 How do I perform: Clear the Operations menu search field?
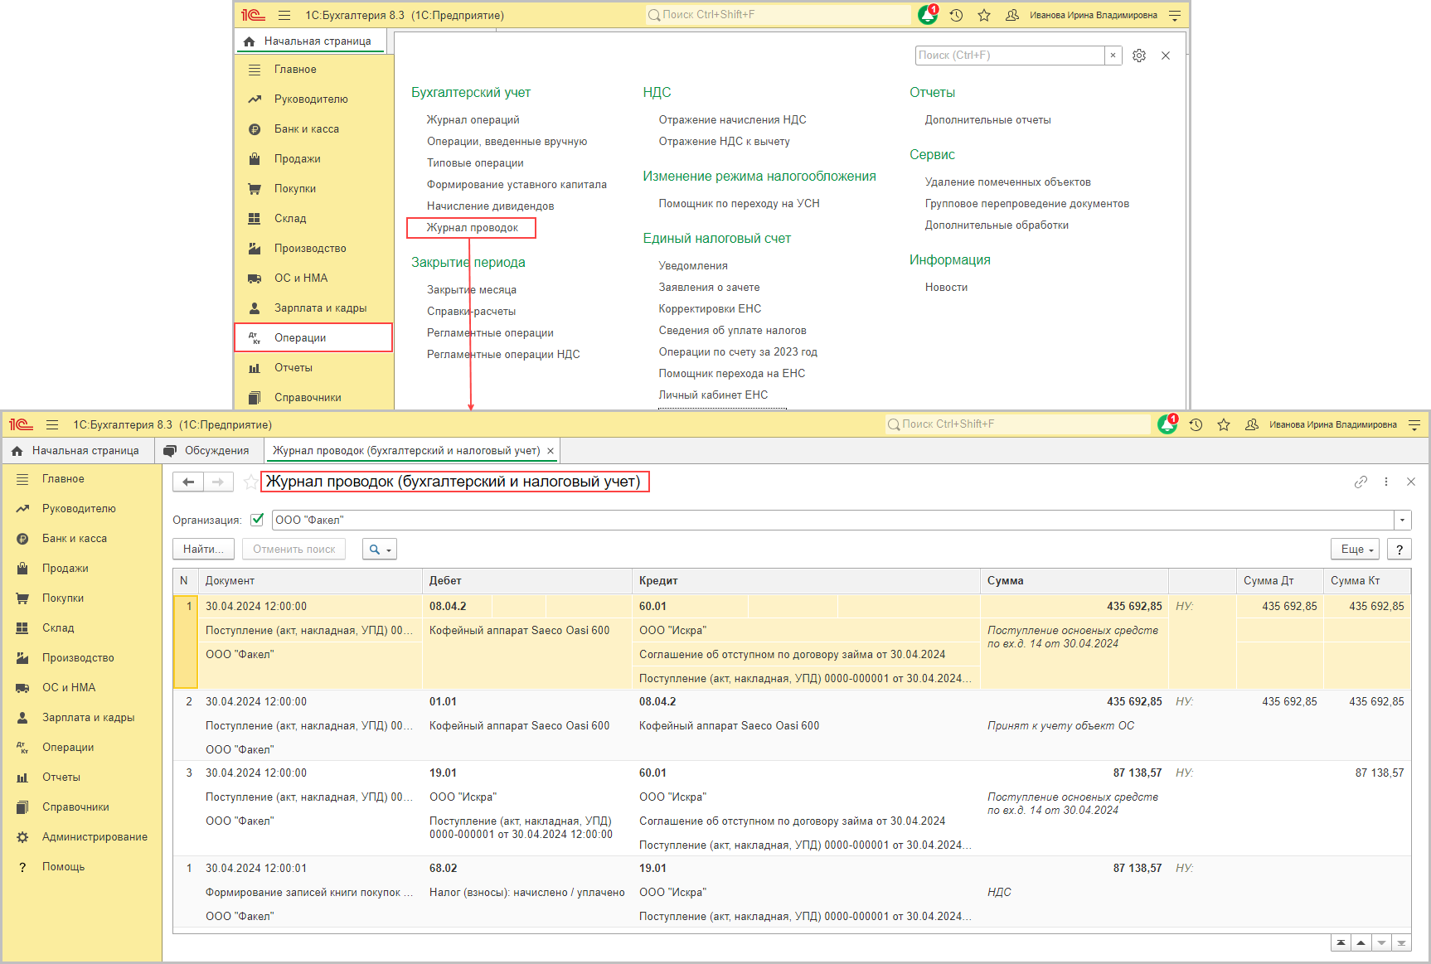(x=1113, y=56)
